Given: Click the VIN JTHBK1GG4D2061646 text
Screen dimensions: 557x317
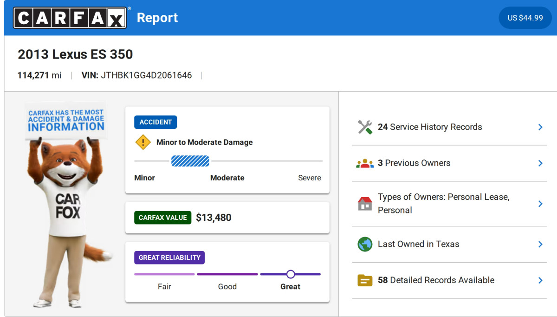Looking at the screenshot, I should pos(136,75).
